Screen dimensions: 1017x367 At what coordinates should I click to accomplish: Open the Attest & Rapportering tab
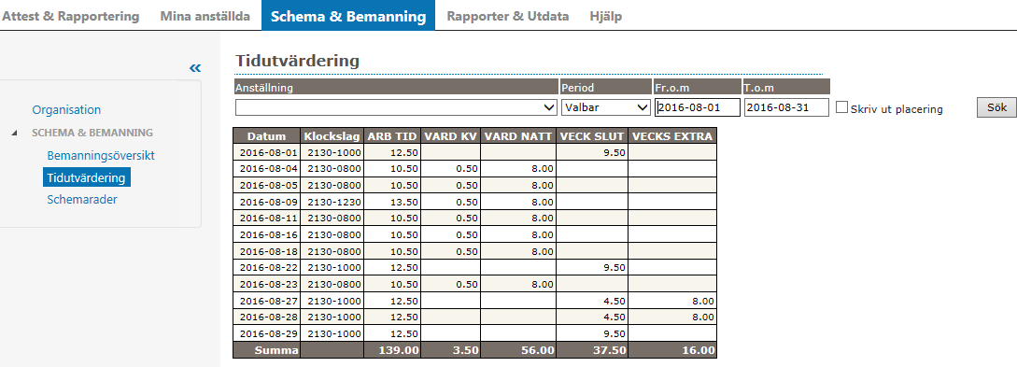tap(71, 16)
